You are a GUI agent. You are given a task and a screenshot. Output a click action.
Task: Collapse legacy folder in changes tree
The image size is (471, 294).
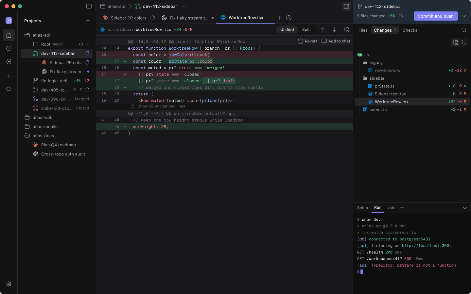pyautogui.click(x=412, y=62)
